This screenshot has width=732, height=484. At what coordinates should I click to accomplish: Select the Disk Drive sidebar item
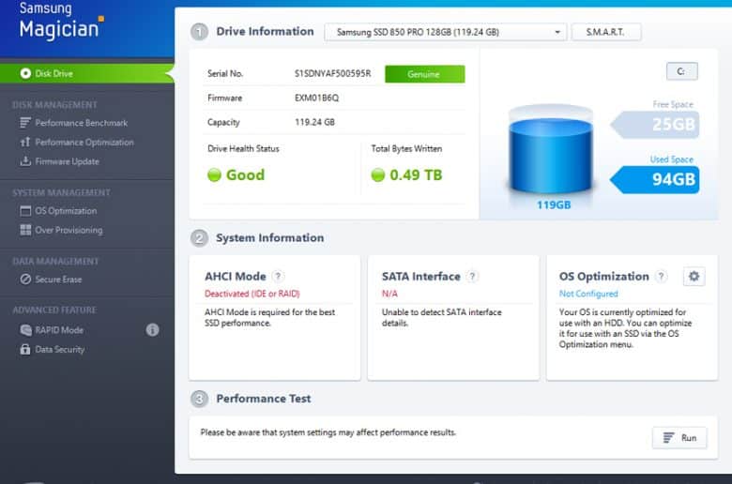87,74
